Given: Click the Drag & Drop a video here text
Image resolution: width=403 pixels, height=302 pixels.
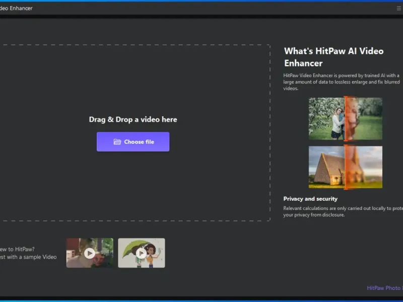Looking at the screenshot, I should [133, 119].
